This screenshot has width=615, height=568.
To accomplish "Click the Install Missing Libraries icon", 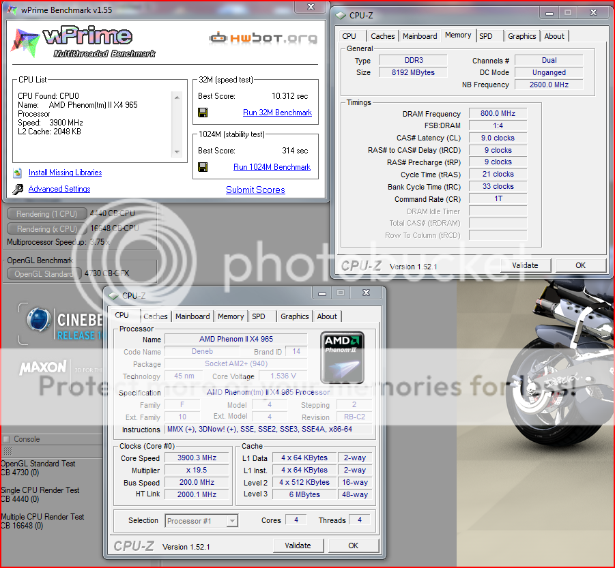I will (17, 173).
